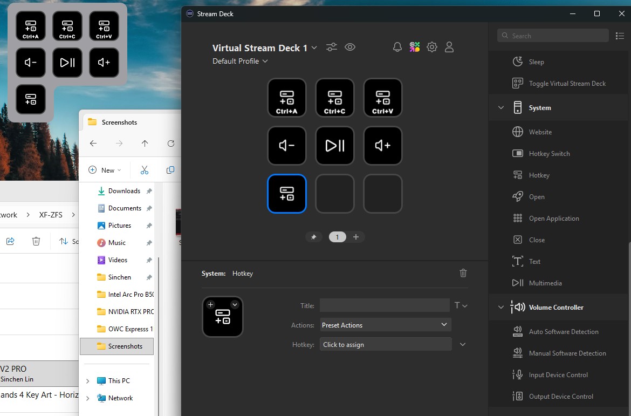Delete the hotkey action with trash icon
Viewport: 631px width, 416px height.
pos(463,273)
